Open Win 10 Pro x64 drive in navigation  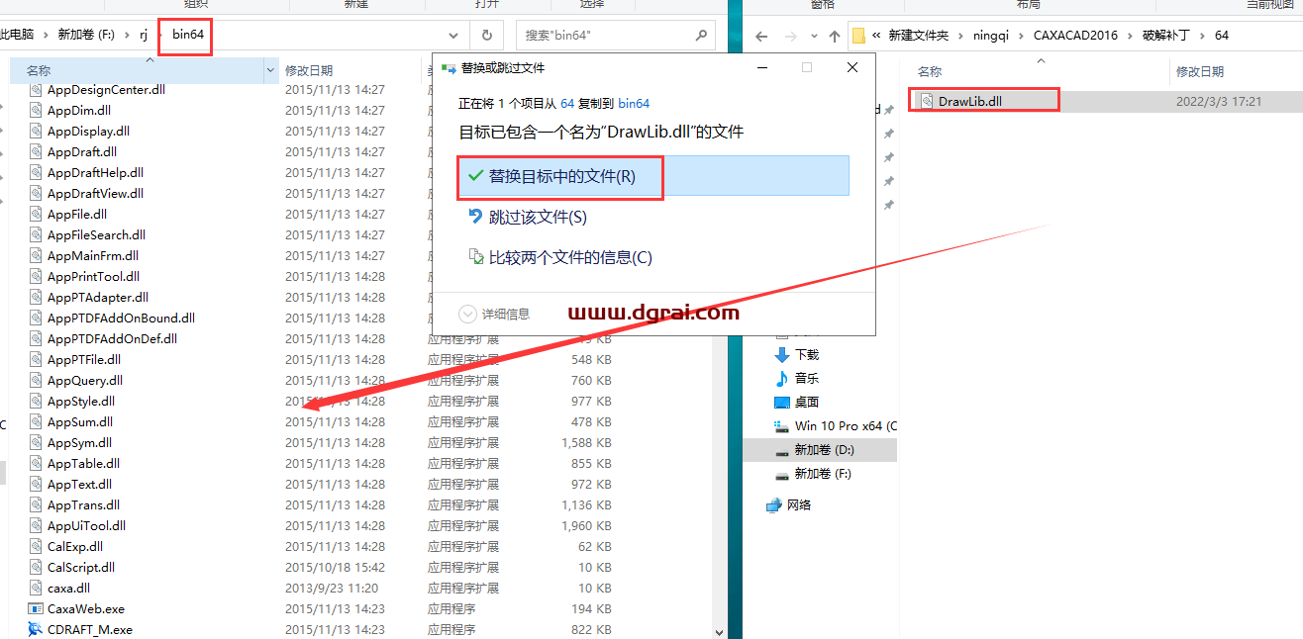click(835, 425)
